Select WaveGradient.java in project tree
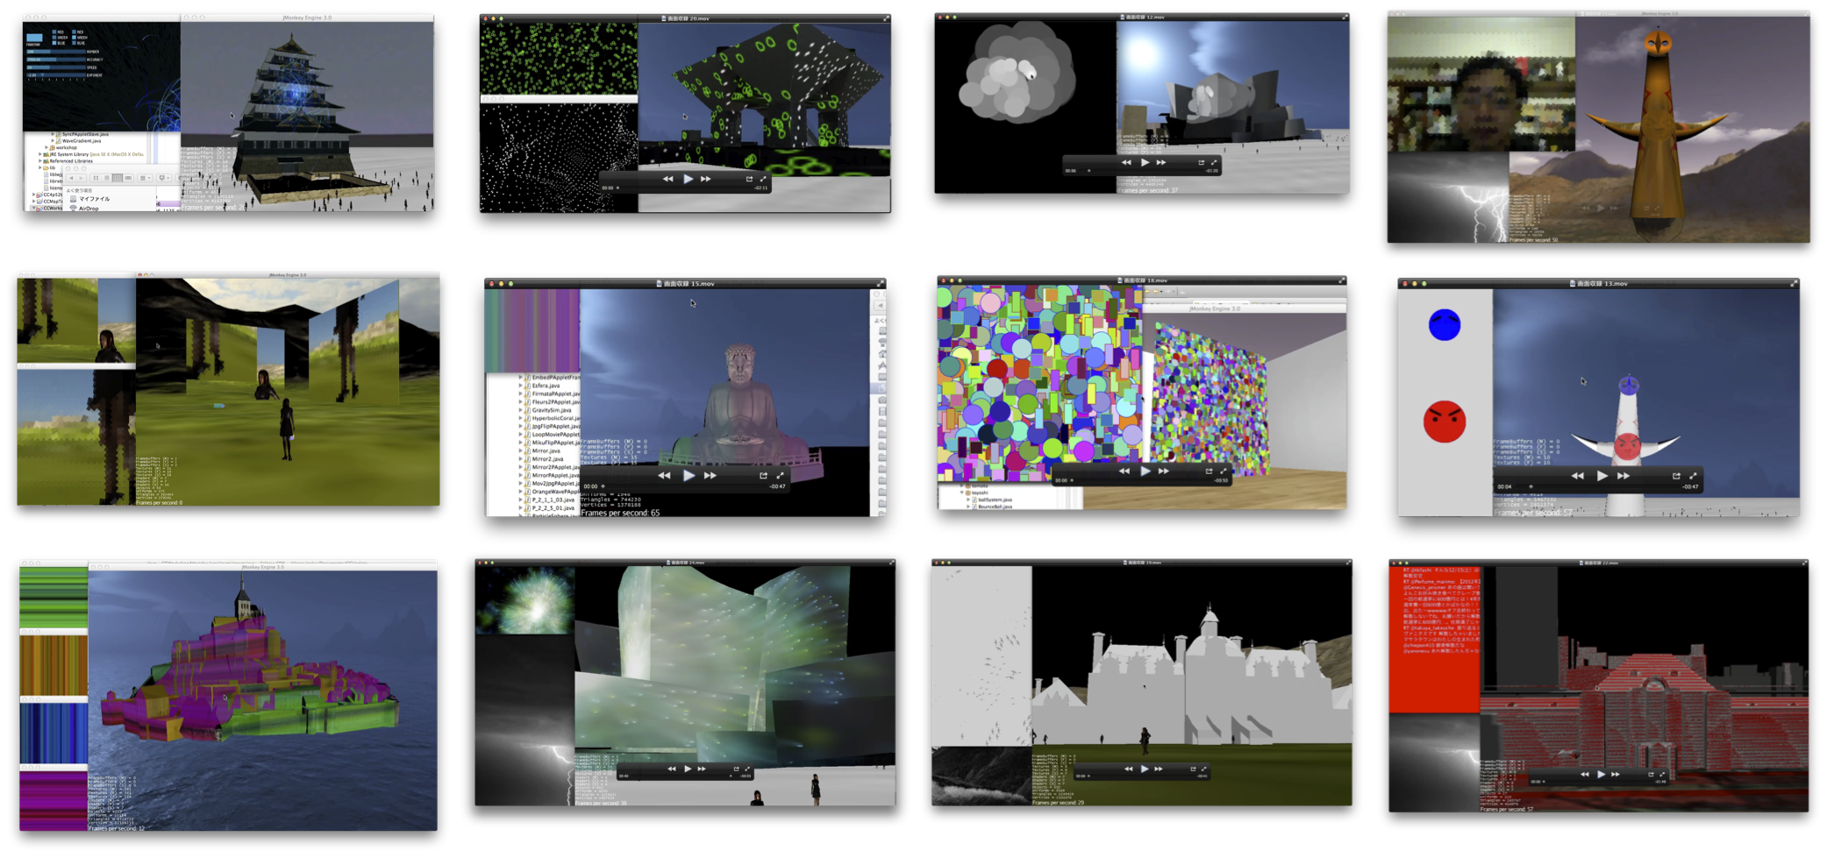1827x858 pixels. [x=82, y=141]
